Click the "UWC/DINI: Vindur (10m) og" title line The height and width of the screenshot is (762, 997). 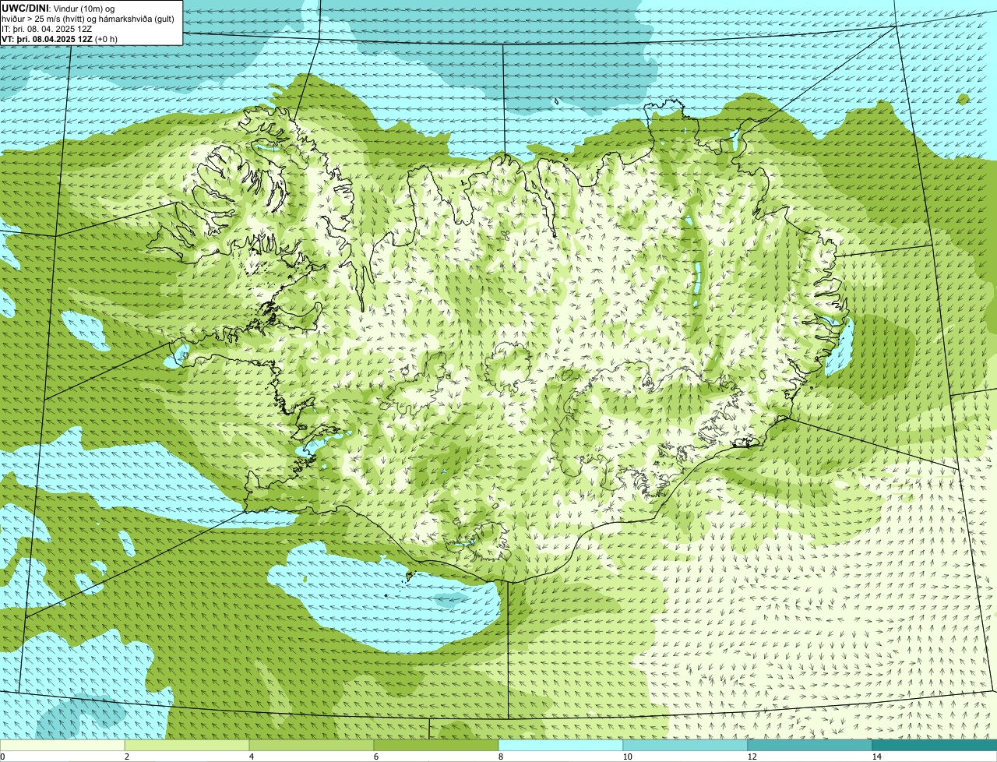coord(58,8)
